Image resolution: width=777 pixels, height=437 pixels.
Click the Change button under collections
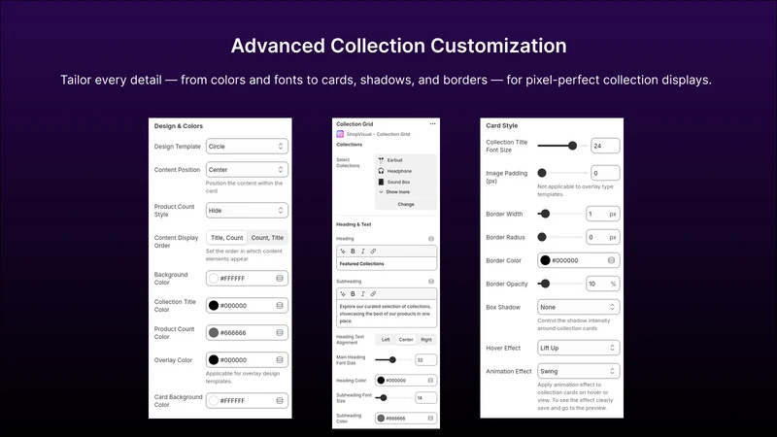point(406,204)
